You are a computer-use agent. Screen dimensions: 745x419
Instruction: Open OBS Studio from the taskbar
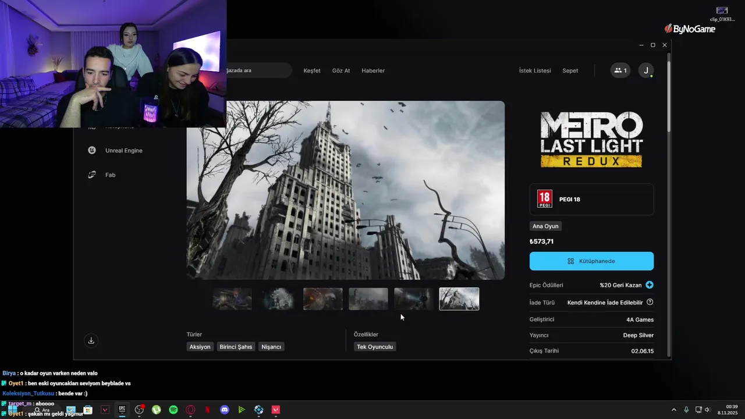click(139, 410)
